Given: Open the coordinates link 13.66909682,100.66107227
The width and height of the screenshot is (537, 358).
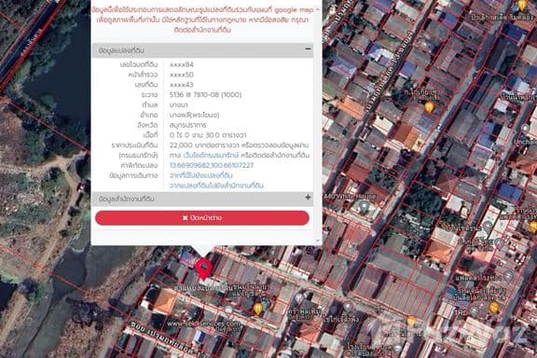Looking at the screenshot, I should click(x=212, y=165).
